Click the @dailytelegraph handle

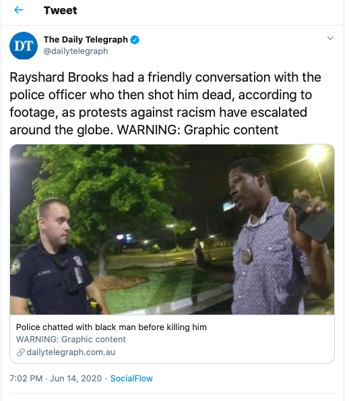[76, 51]
